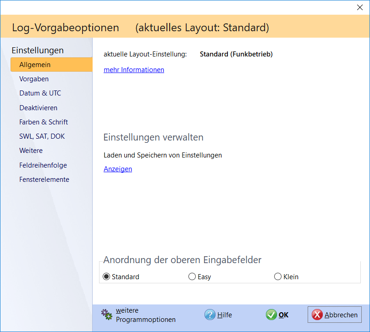Screen dimensions: 370x332
Task: Open Datum & UTC settings
Action: pyautogui.click(x=40, y=93)
